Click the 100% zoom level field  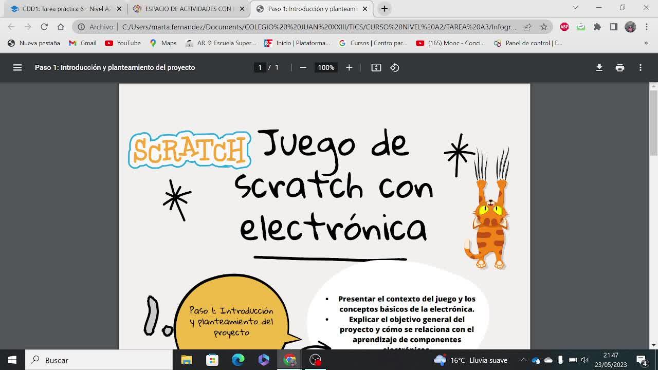tap(326, 67)
